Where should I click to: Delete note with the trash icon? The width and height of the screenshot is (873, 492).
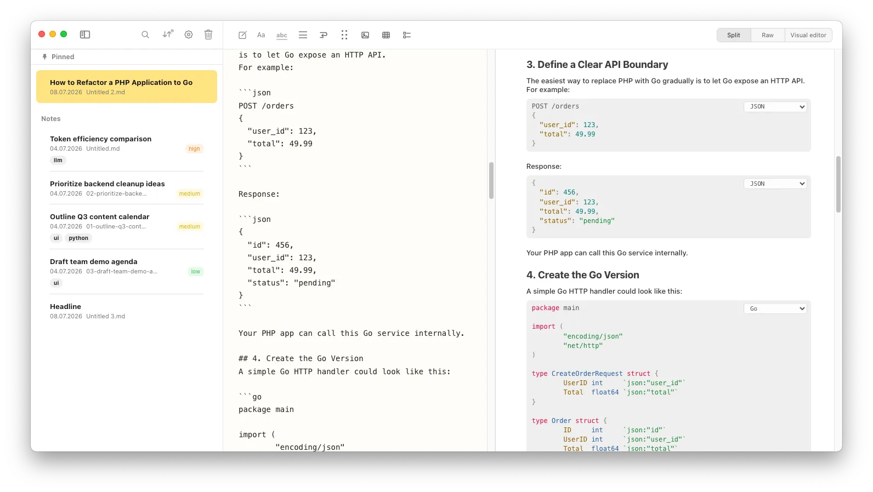tap(208, 35)
